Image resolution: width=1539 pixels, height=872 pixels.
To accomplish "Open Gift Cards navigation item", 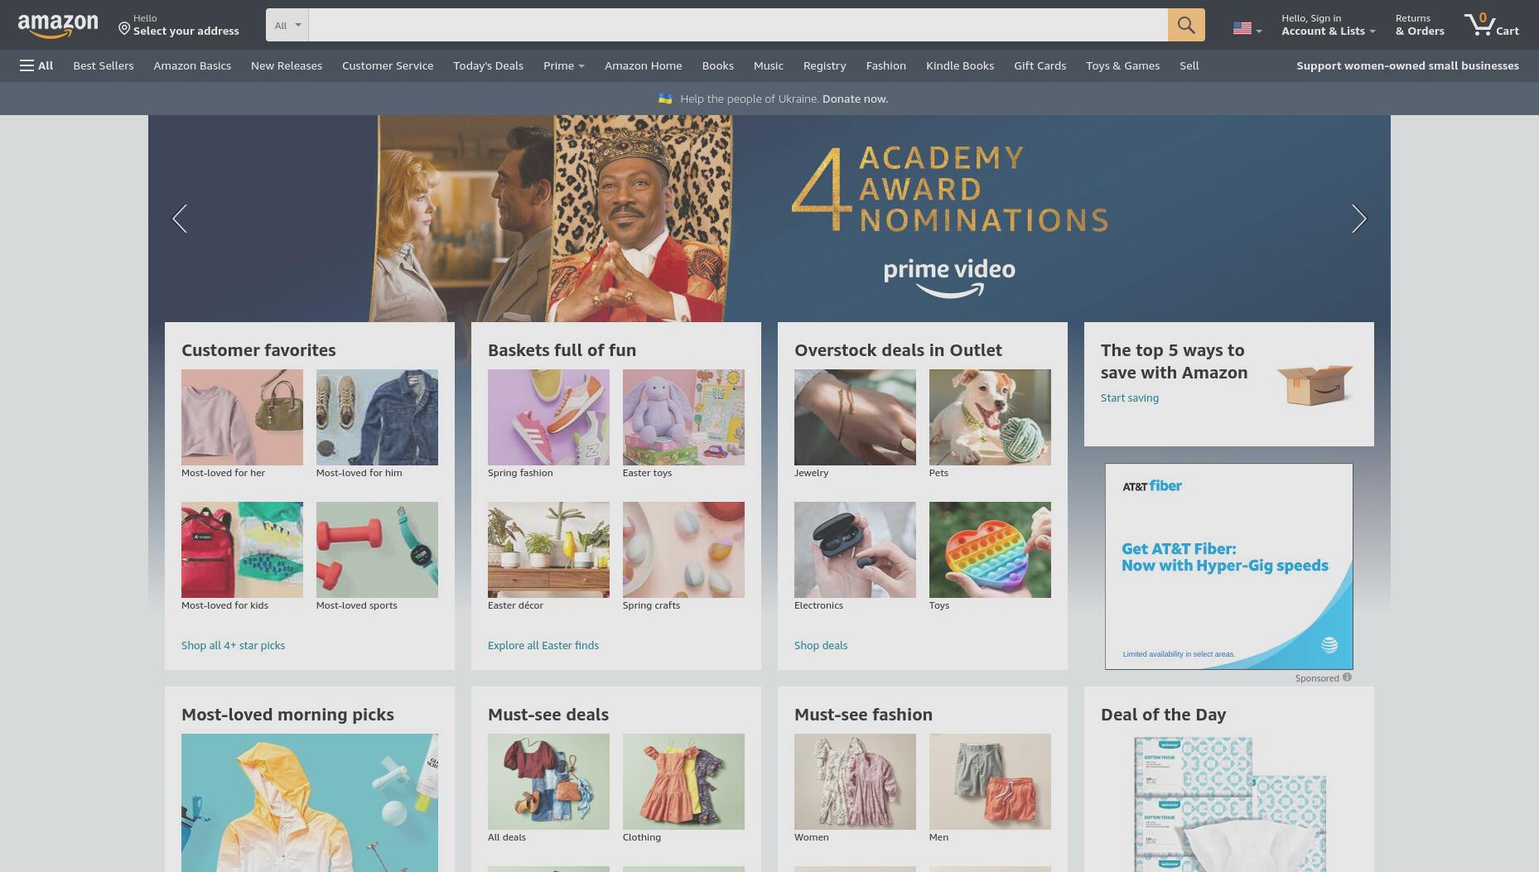I will [1040, 65].
